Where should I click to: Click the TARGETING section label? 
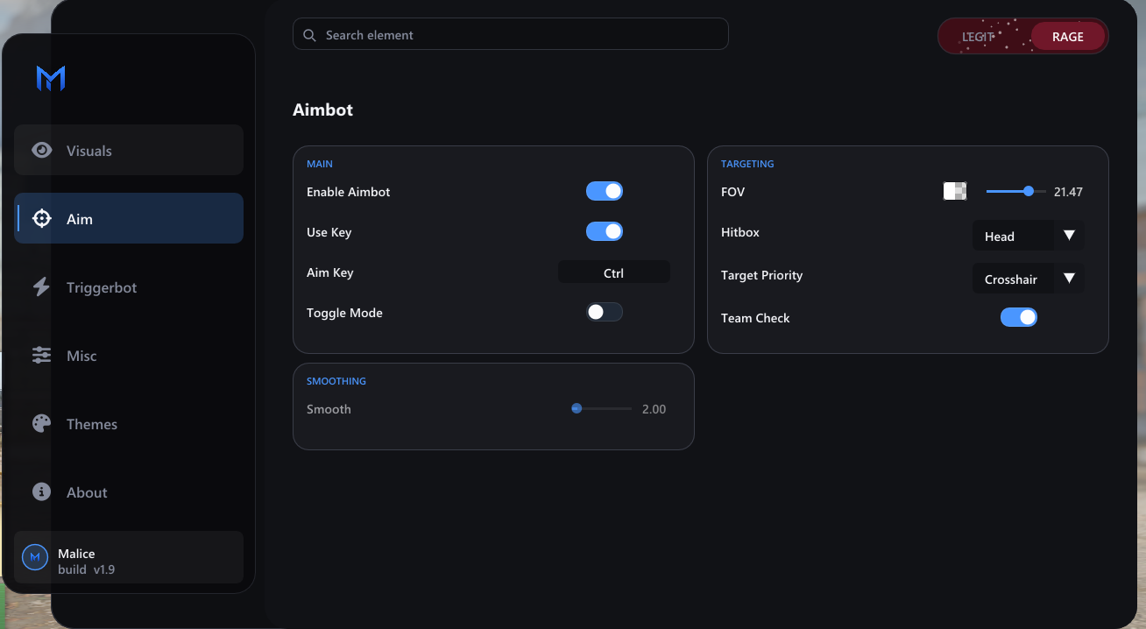point(747,164)
